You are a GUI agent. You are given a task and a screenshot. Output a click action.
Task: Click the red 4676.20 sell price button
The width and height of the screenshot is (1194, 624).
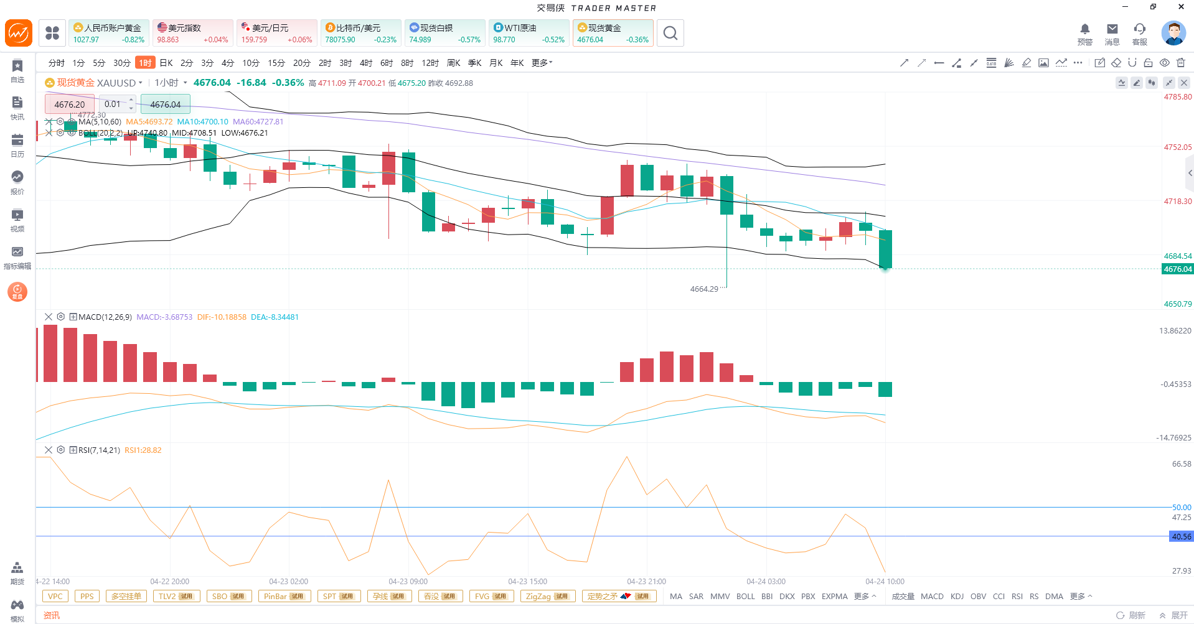tap(70, 104)
